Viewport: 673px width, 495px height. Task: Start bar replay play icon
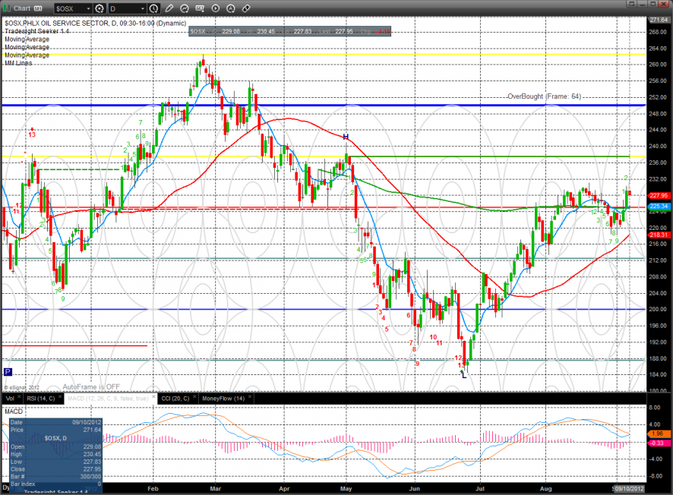click(x=216, y=8)
